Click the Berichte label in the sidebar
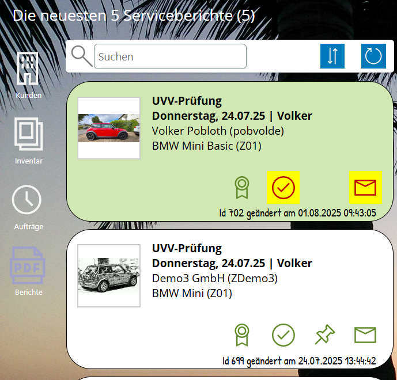The width and height of the screenshot is (397, 380). click(29, 292)
